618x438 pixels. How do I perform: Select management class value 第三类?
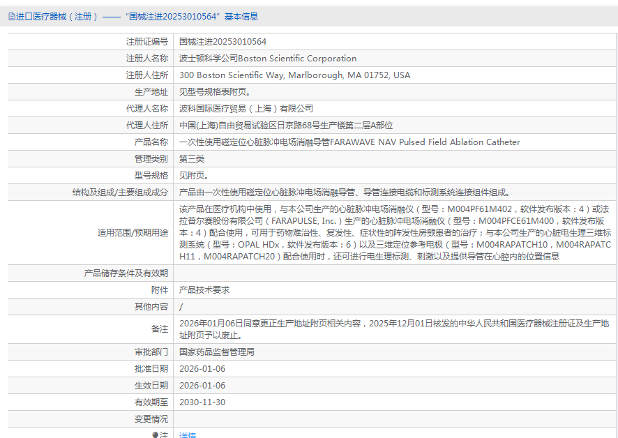click(x=192, y=159)
